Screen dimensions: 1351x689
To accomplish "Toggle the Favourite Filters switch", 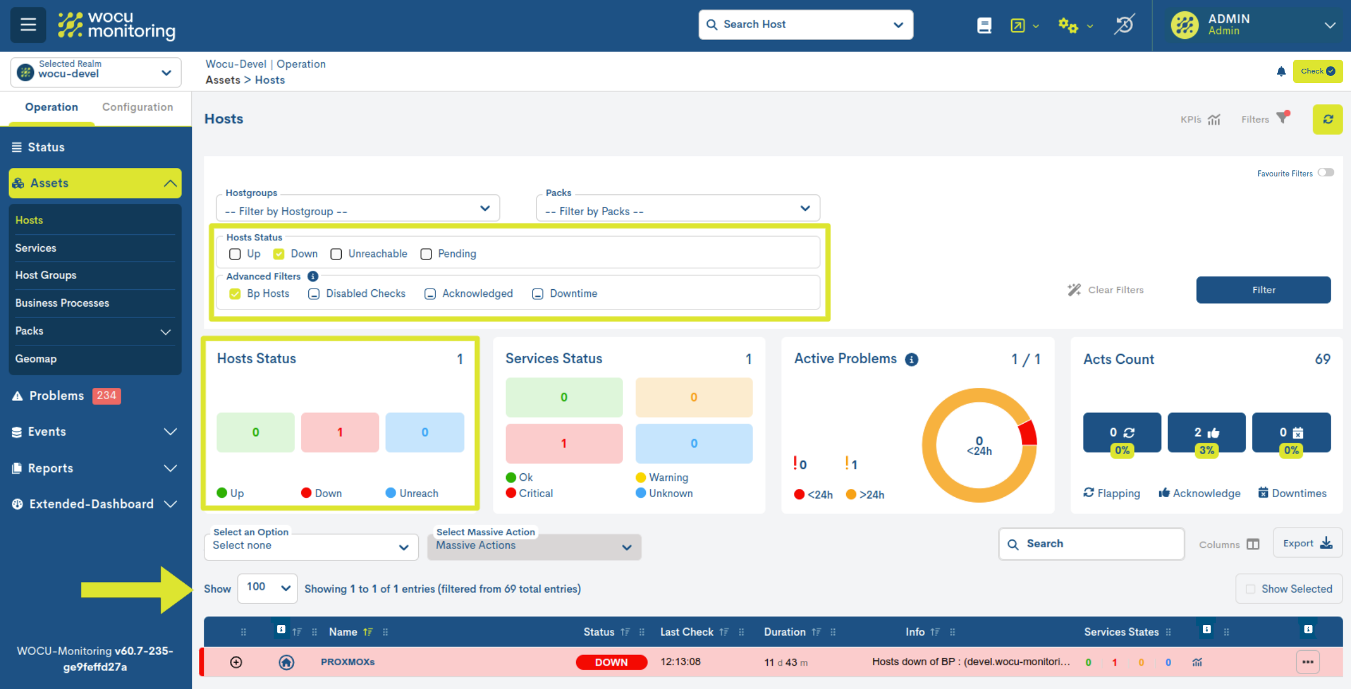I will [x=1326, y=172].
